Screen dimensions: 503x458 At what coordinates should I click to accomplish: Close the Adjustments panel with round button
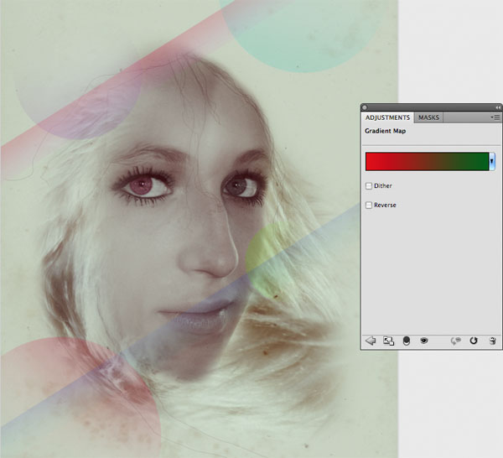click(365, 107)
